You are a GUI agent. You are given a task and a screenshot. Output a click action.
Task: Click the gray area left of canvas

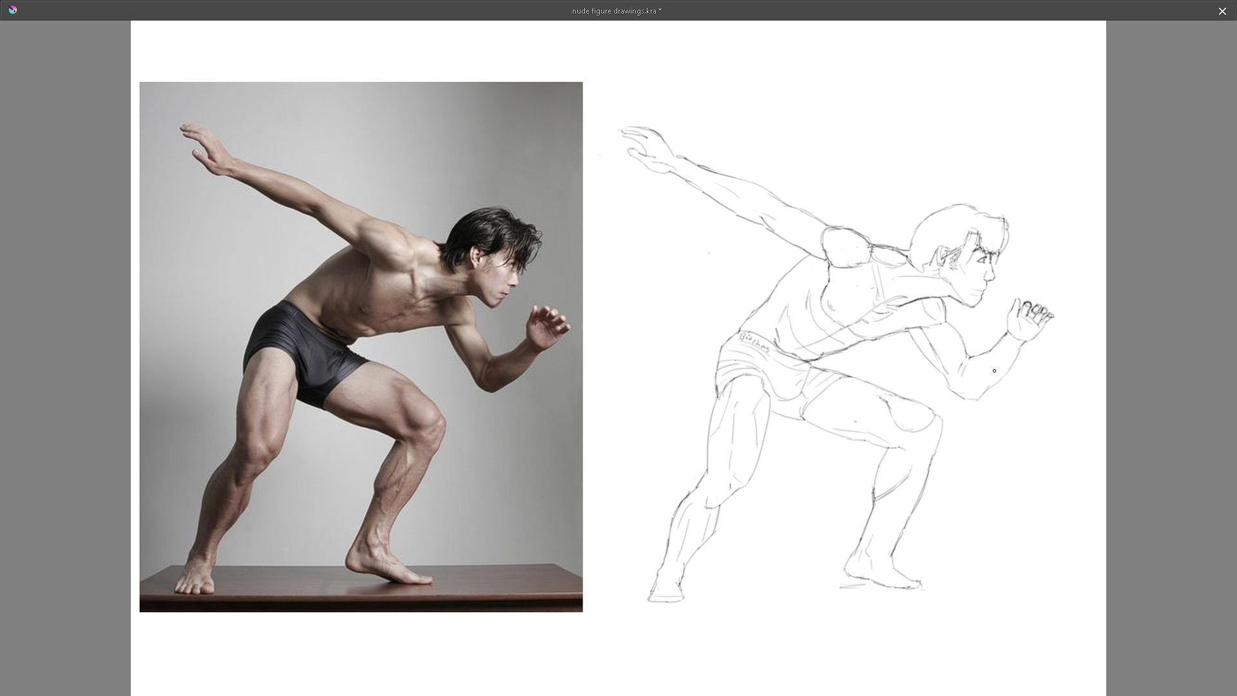(64, 348)
